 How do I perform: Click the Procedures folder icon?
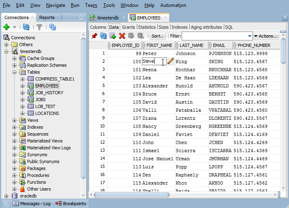(x=23, y=175)
